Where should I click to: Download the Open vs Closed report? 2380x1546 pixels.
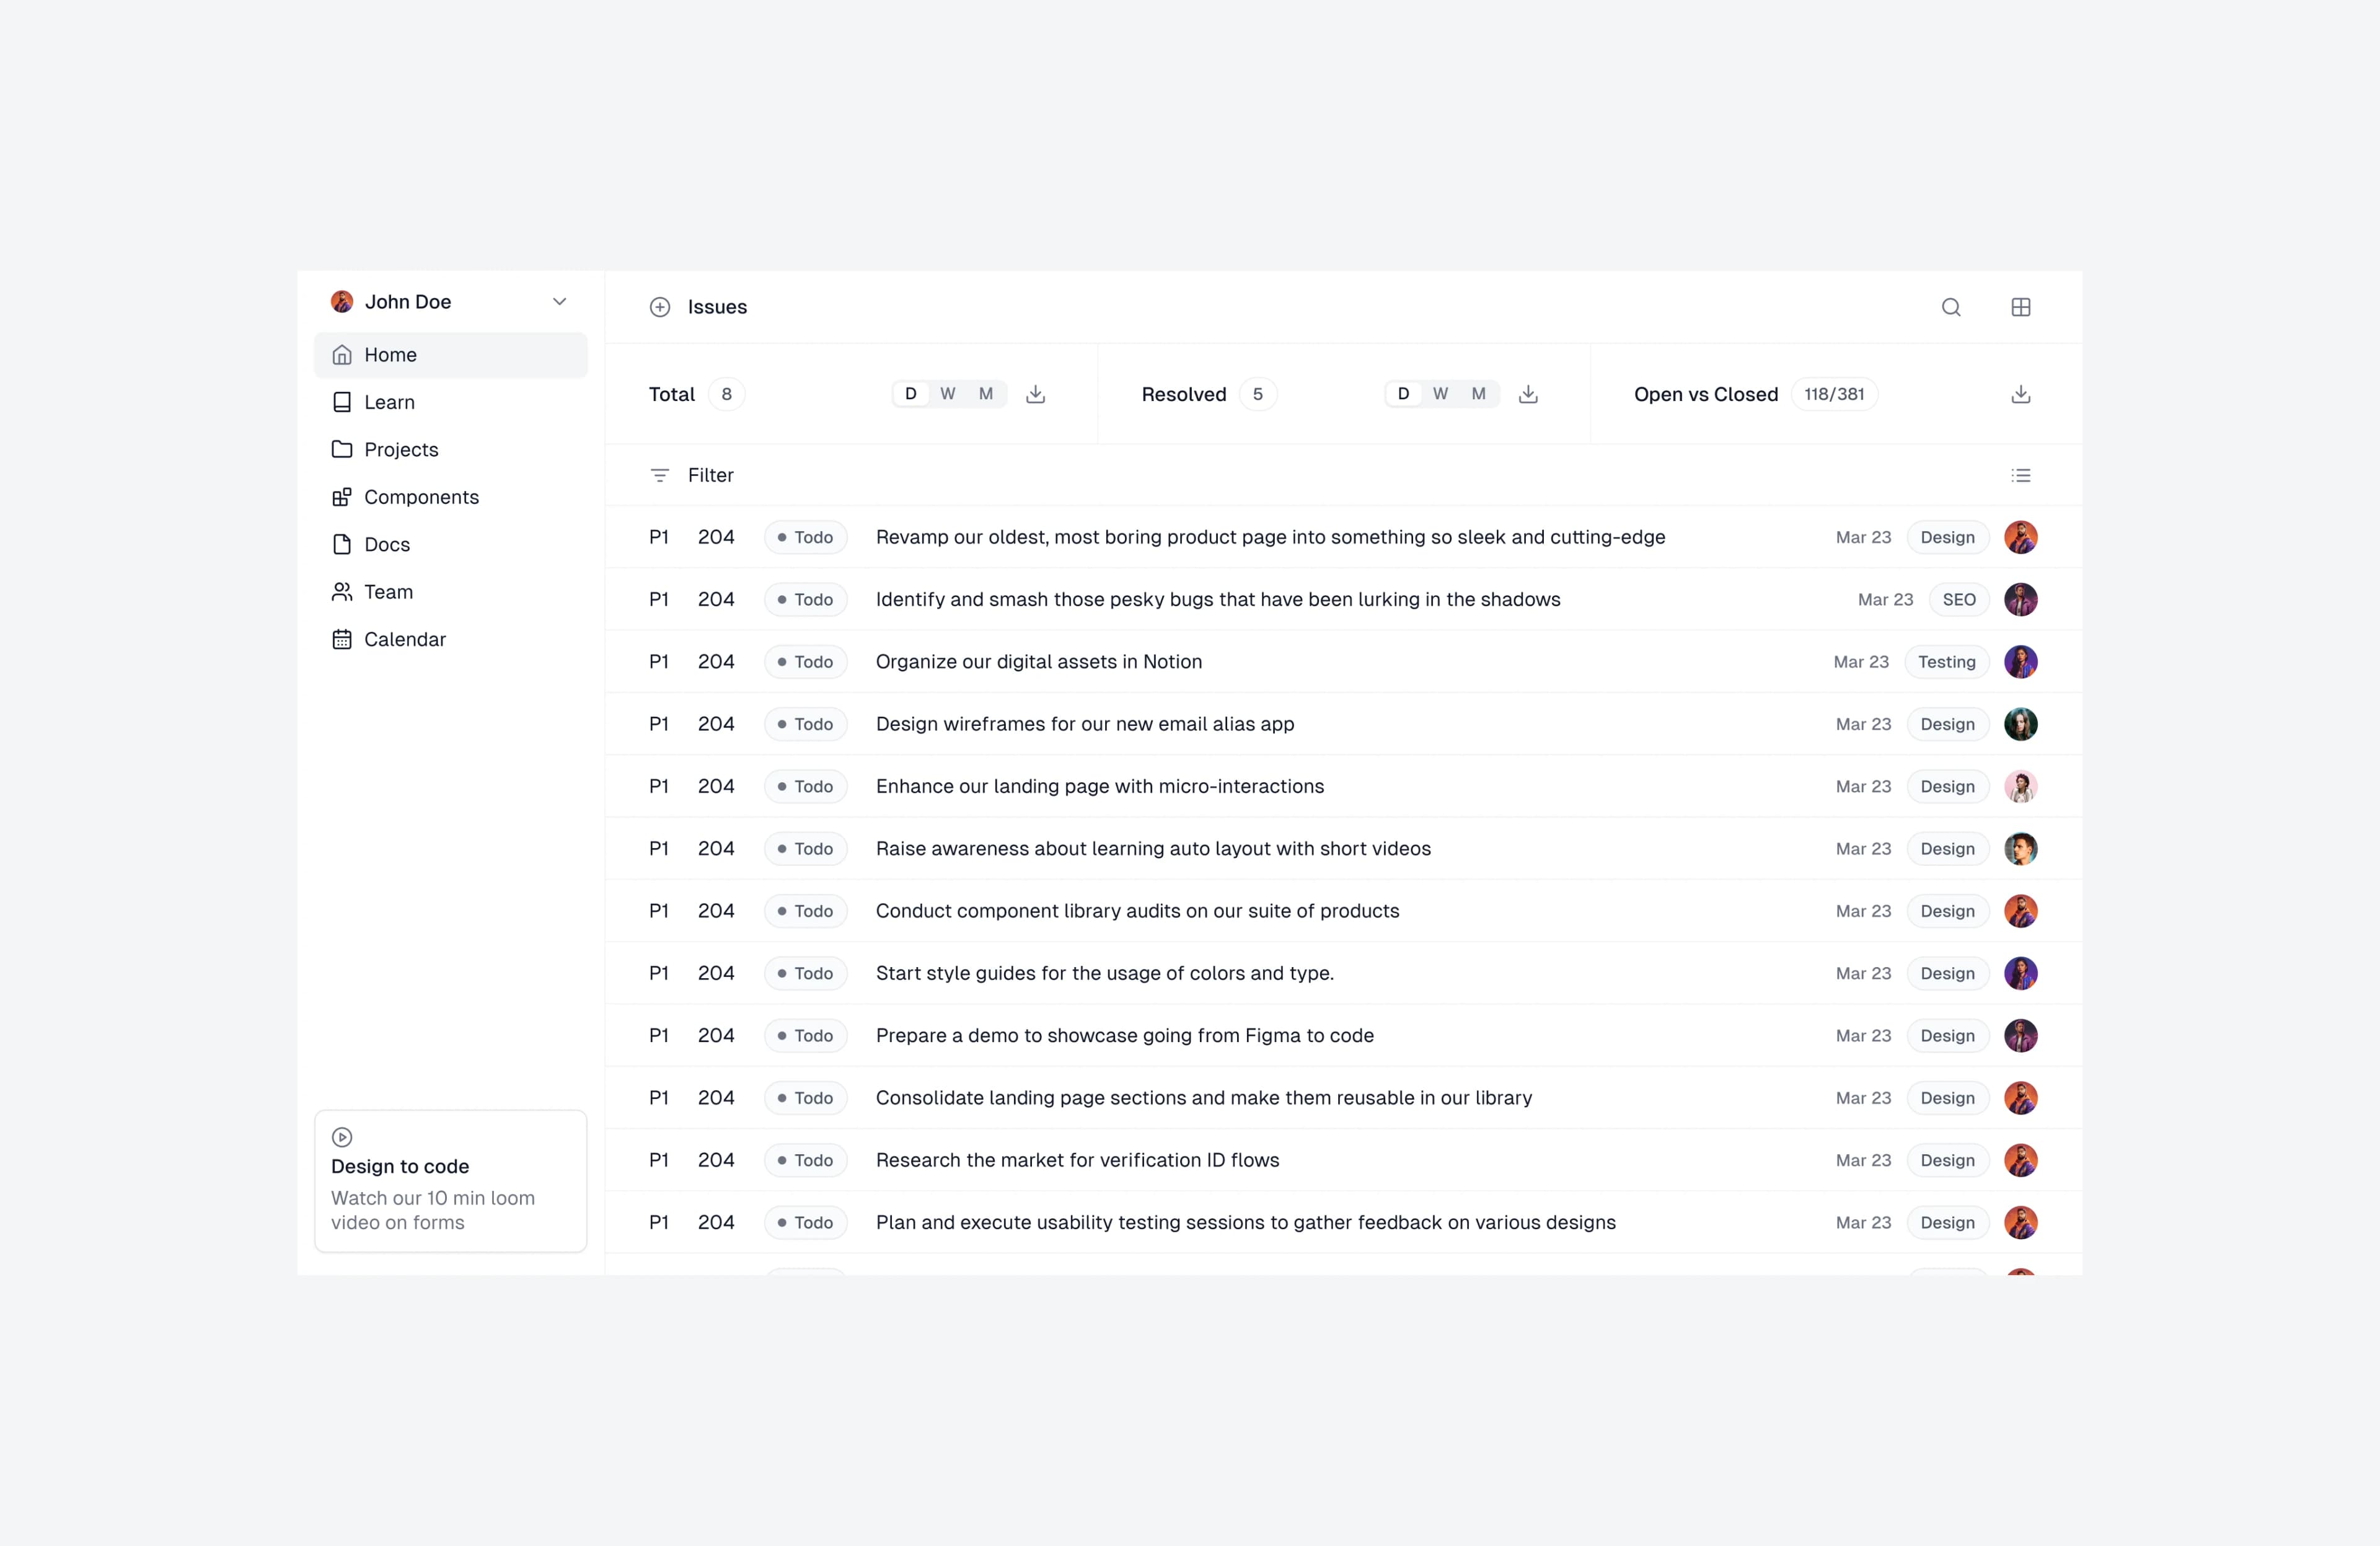click(x=2021, y=394)
